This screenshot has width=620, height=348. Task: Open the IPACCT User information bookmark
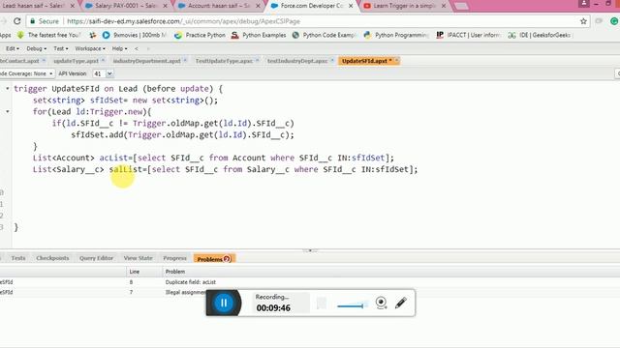coord(469,35)
